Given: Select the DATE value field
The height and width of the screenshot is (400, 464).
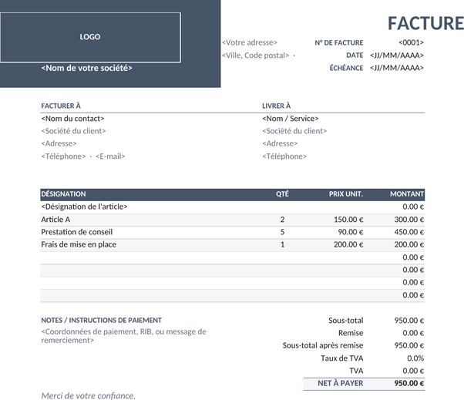Looking at the screenshot, I should 396,55.
